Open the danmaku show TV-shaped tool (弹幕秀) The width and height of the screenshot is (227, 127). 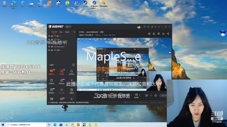pos(72,91)
